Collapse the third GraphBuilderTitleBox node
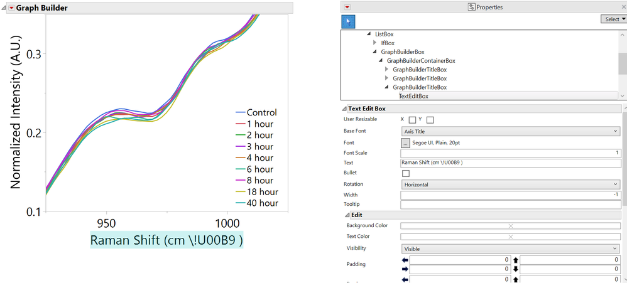The width and height of the screenshot is (627, 283). tap(386, 87)
